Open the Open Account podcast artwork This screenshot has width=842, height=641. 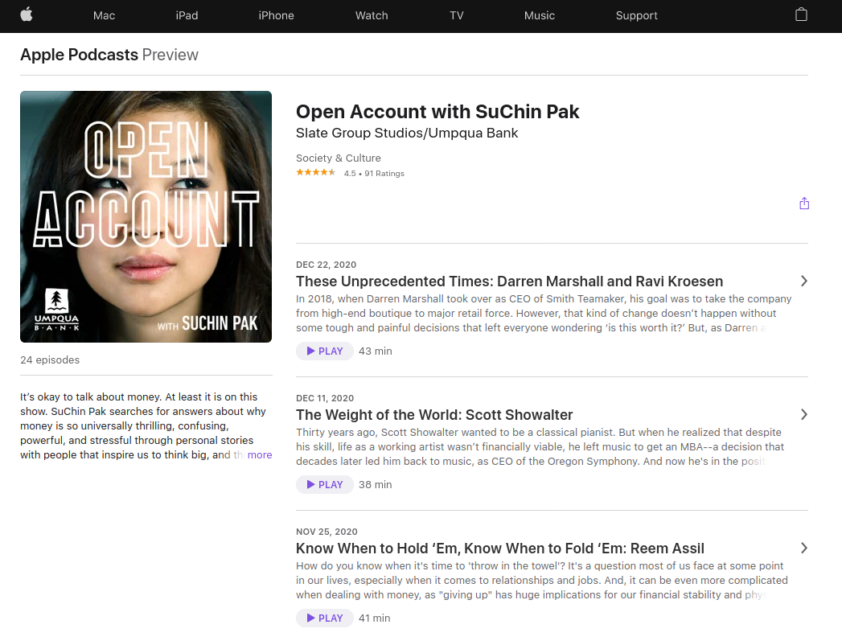(x=146, y=217)
